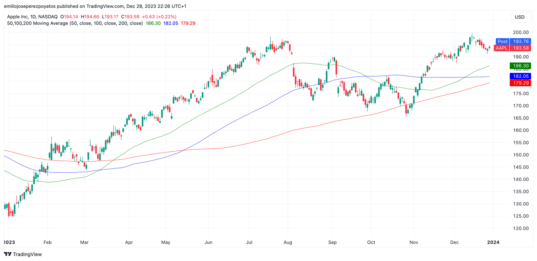Image resolution: width=537 pixels, height=261 pixels.
Task: Click the Apple Inc, 1D, NASDAQ title
Action: (x=32, y=17)
